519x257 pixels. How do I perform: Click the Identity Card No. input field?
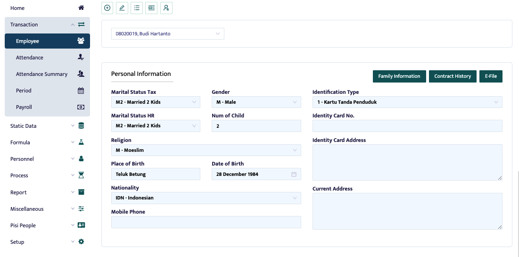tap(407, 126)
